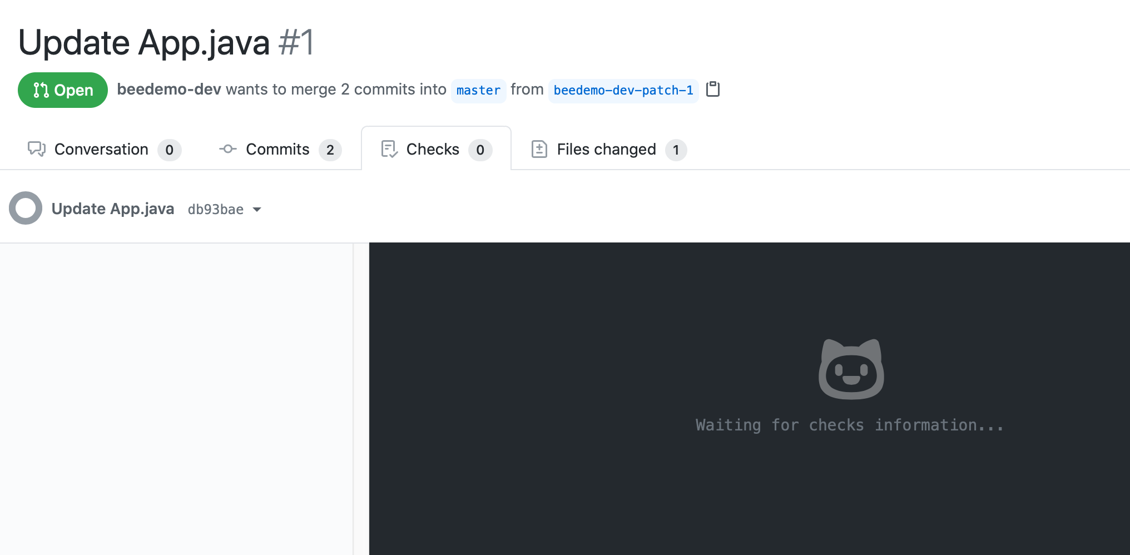Click the master base branch link
This screenshot has width=1130, height=555.
tap(478, 91)
